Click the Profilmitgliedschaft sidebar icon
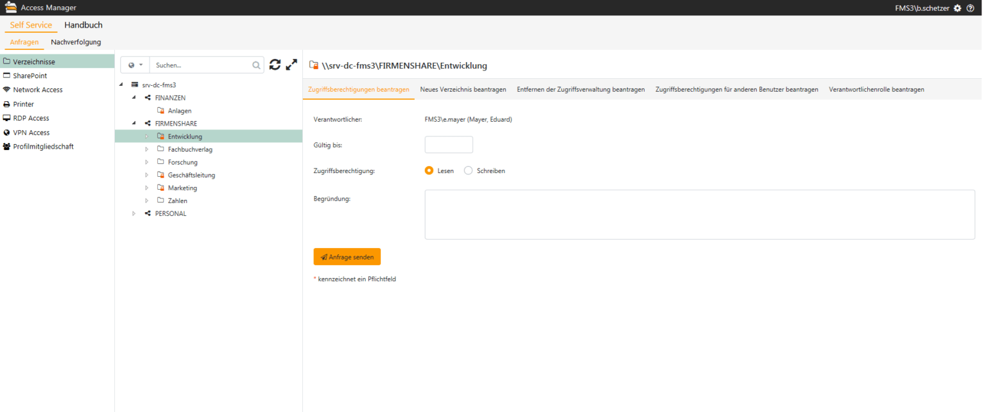 point(6,146)
